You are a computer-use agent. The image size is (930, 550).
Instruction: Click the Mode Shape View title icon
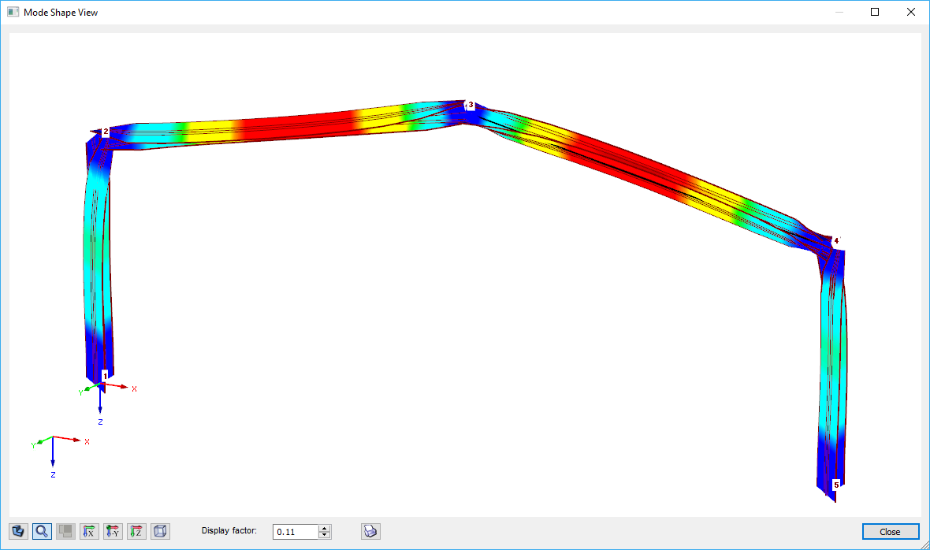tap(13, 12)
